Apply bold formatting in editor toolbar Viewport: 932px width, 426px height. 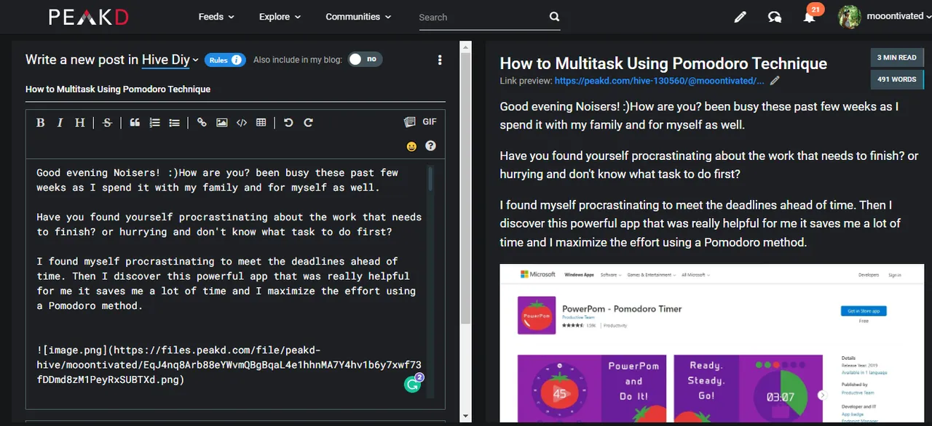pos(41,123)
